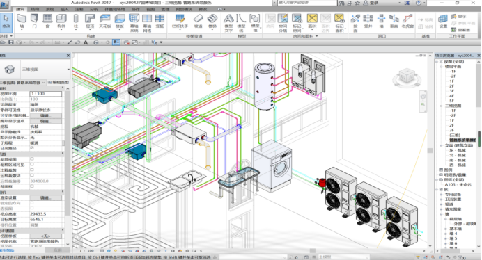This screenshot has height=260, width=482.
Task: Check the 注释裁剪 (Annotation Crop) checkbox
Action: pyautogui.click(x=32, y=170)
